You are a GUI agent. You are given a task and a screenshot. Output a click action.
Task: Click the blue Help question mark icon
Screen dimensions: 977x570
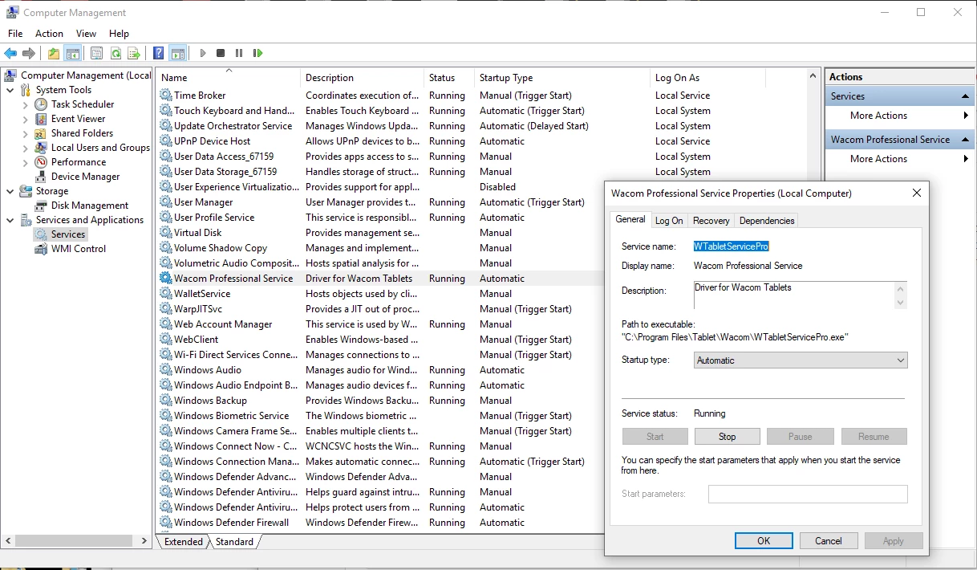tap(158, 54)
